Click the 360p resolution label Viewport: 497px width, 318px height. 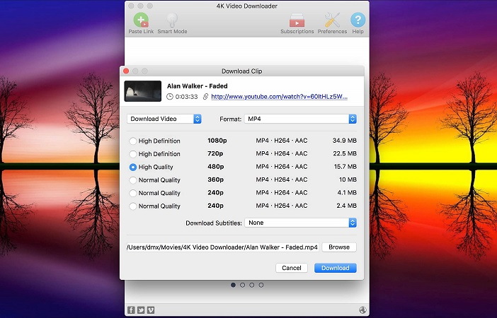215,179
